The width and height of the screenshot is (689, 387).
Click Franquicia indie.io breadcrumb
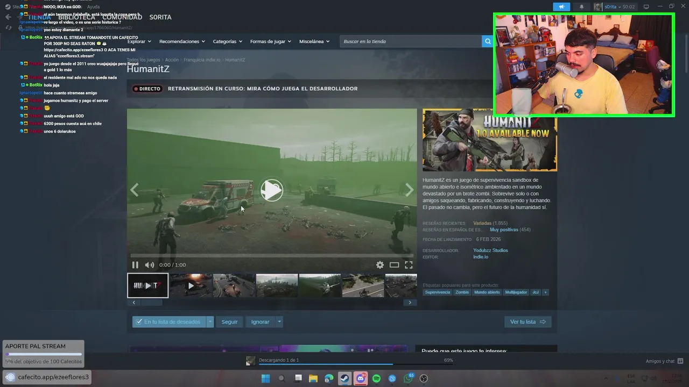point(202,60)
